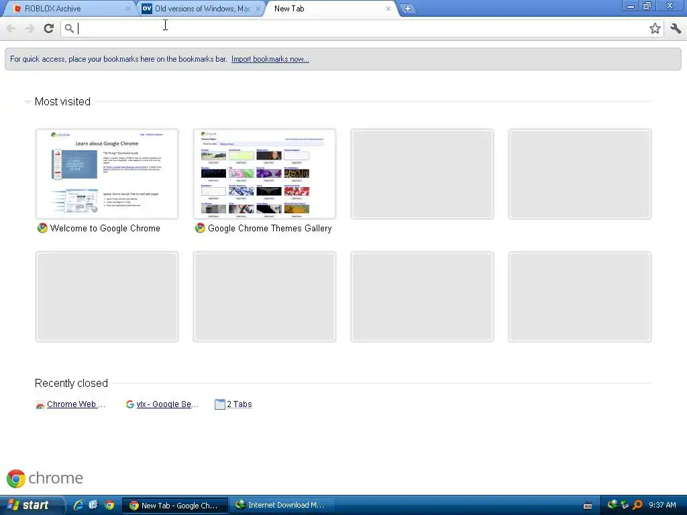The height and width of the screenshot is (515, 687).
Task: Launch Chrome from quick launch bar
Action: point(109,505)
